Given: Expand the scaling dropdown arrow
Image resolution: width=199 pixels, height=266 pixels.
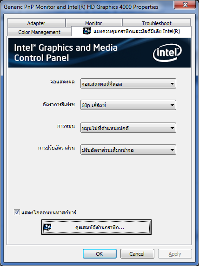Looking at the screenshot, I should pos(172,150).
